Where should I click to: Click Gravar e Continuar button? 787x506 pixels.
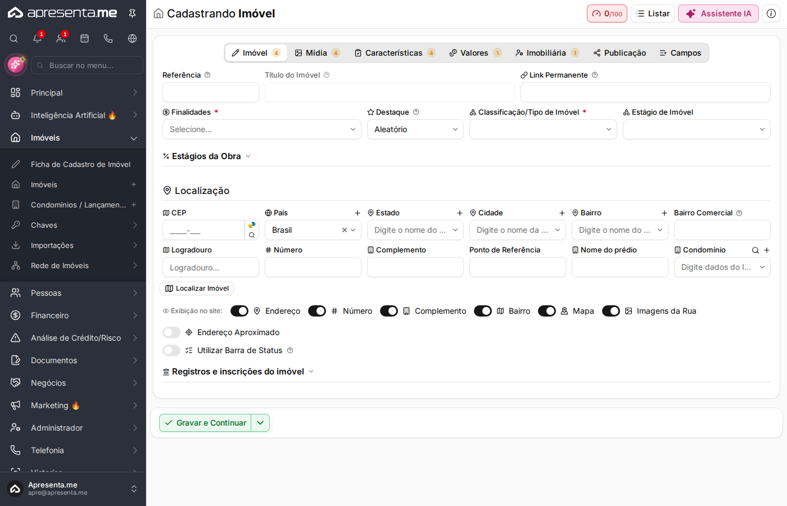pyautogui.click(x=205, y=423)
